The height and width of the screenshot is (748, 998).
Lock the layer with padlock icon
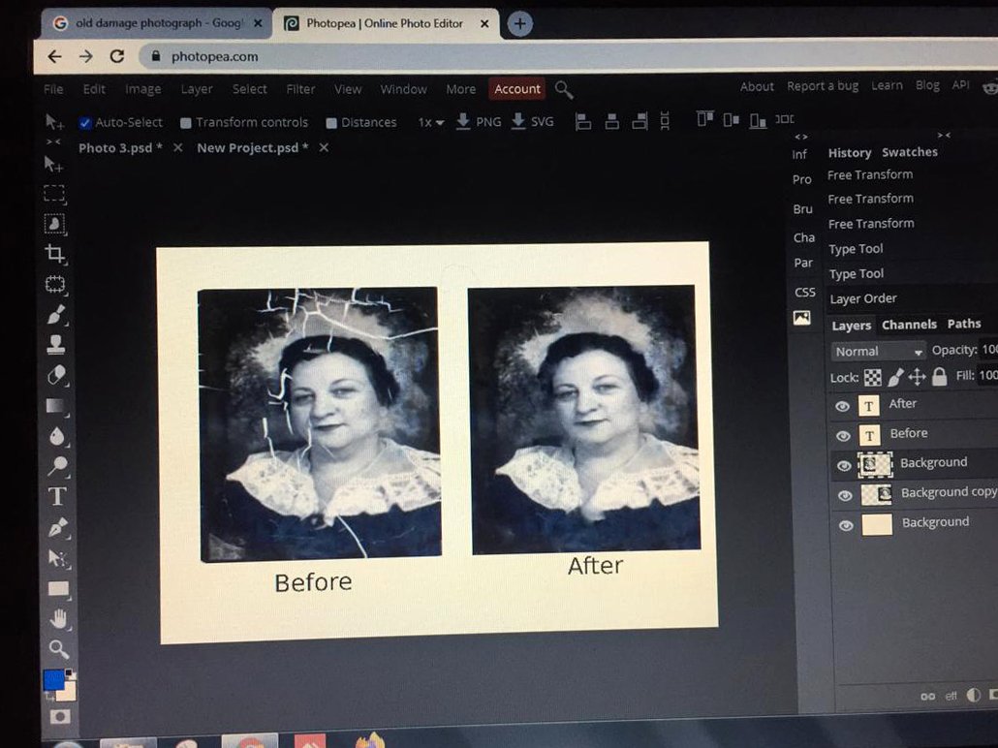[940, 377]
